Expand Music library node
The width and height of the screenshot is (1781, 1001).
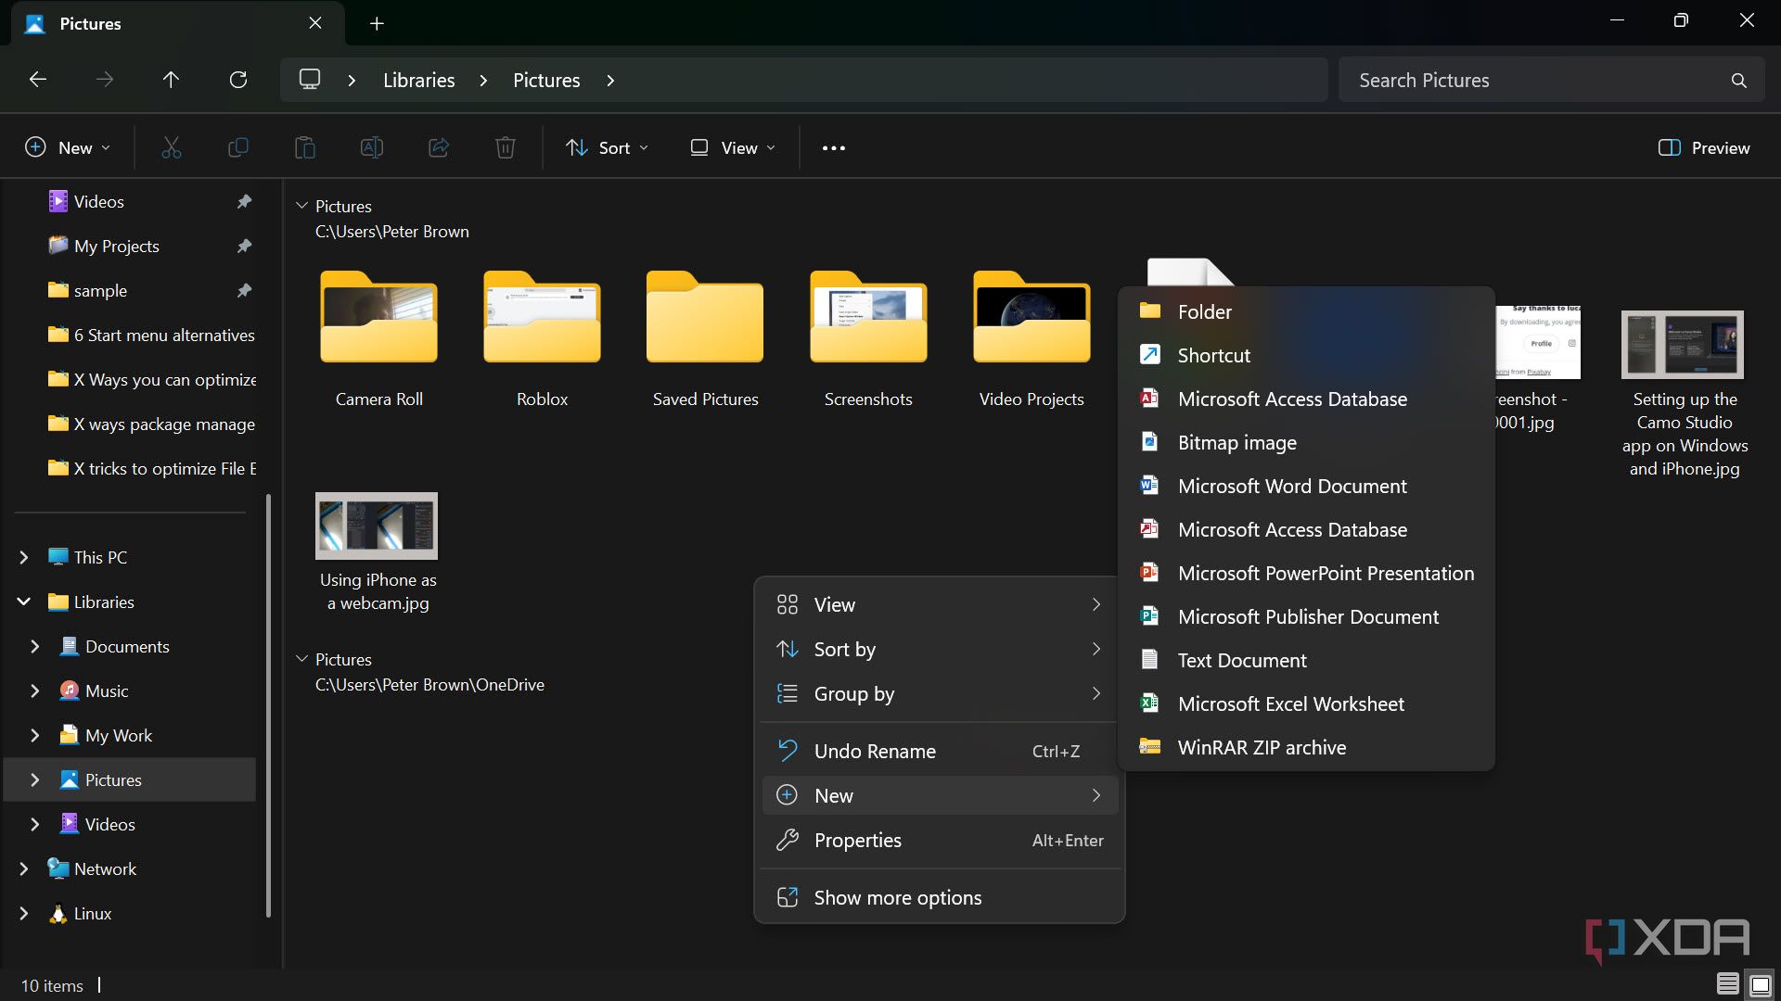pos(35,691)
